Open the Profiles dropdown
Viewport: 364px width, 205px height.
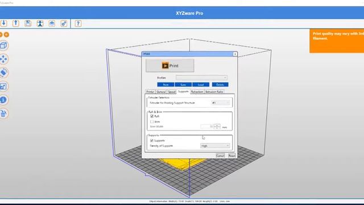click(201, 77)
